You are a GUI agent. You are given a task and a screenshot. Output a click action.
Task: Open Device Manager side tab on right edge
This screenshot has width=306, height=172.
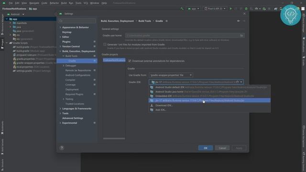(304, 23)
